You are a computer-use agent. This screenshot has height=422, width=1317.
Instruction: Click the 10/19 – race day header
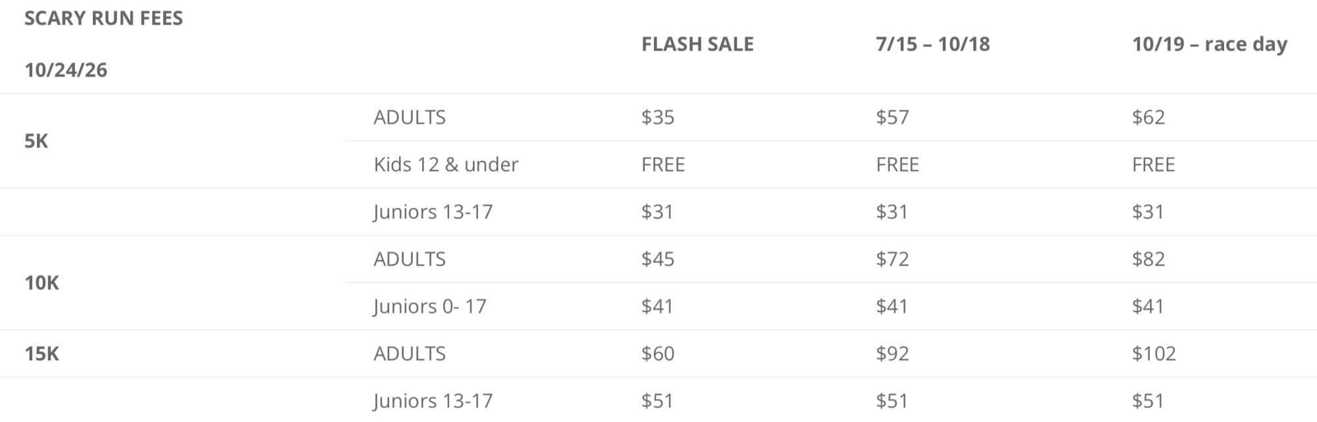click(1210, 44)
